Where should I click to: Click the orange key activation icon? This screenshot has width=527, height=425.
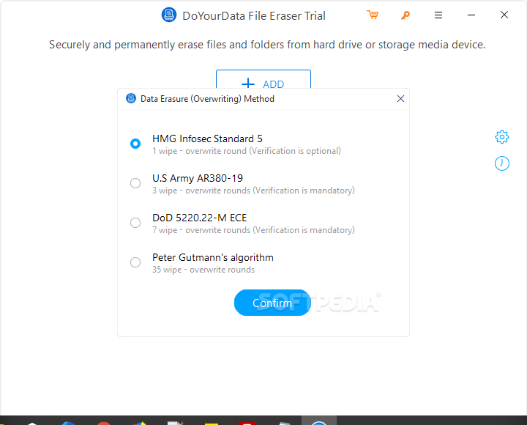(x=405, y=15)
